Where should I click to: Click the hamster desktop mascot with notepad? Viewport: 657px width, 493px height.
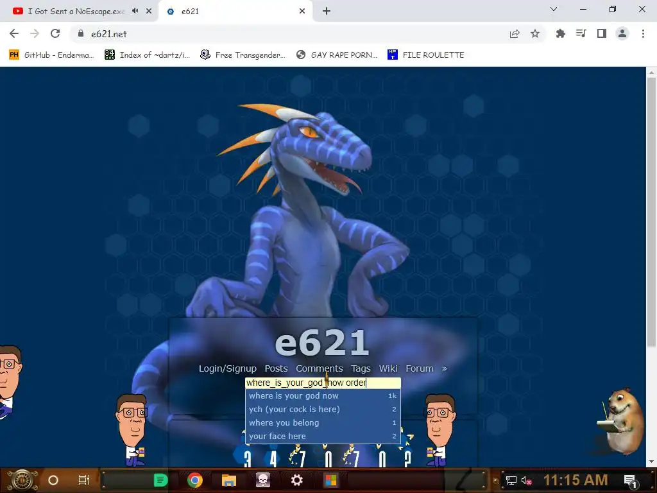[622, 421]
